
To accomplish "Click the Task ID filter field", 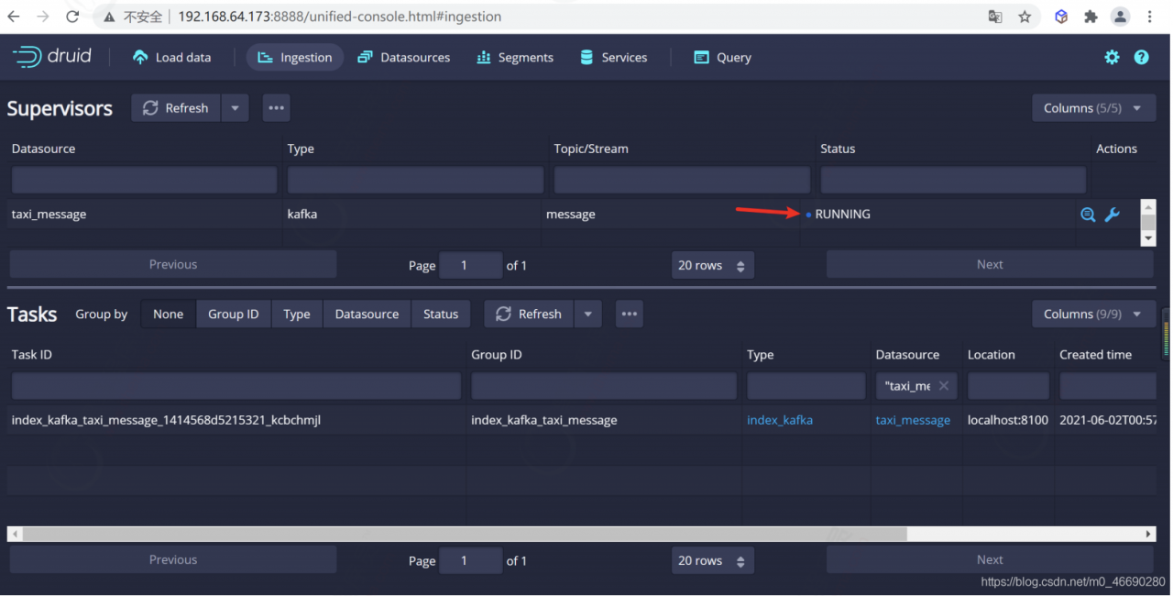I will 236,386.
